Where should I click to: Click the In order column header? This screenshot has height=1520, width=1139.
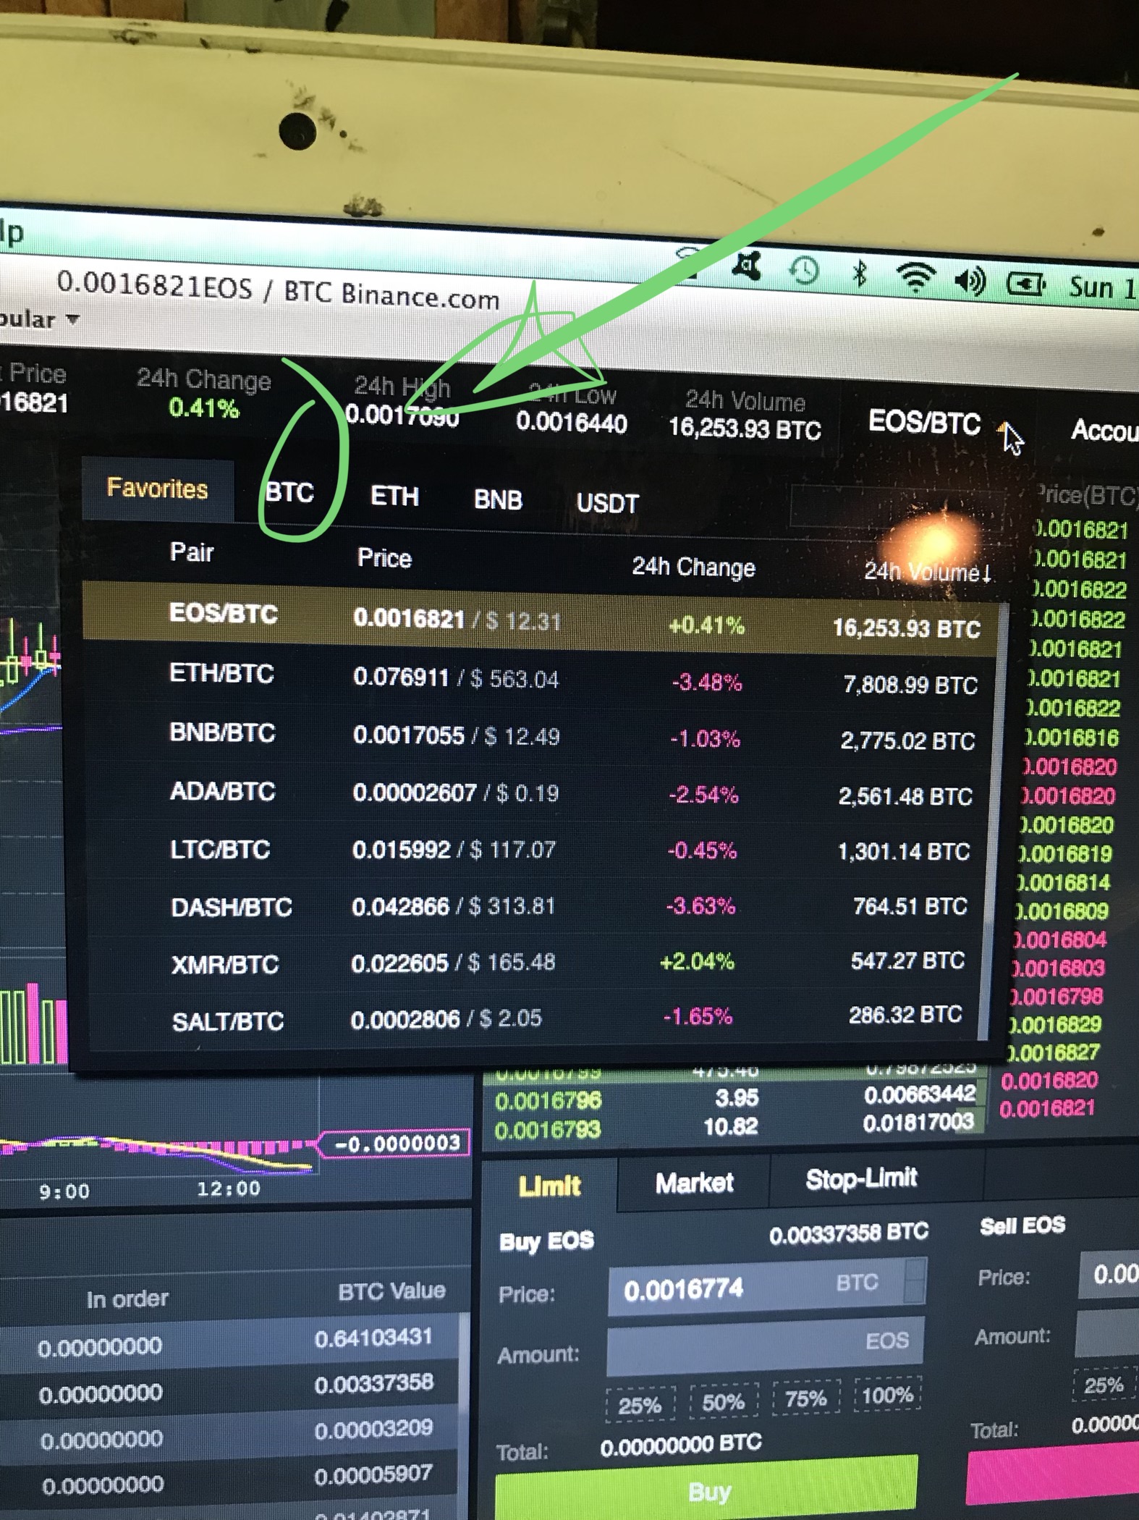[x=127, y=1299]
